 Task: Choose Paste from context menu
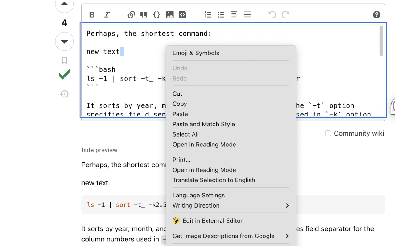click(x=231, y=114)
